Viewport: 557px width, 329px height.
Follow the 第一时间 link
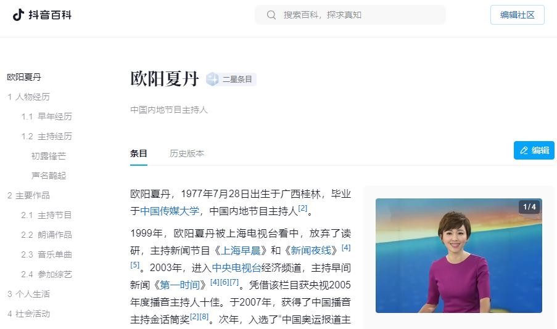(180, 285)
